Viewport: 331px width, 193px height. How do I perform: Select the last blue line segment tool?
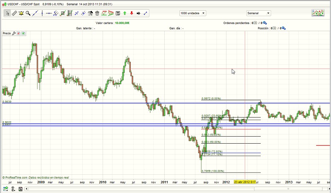(145, 13)
